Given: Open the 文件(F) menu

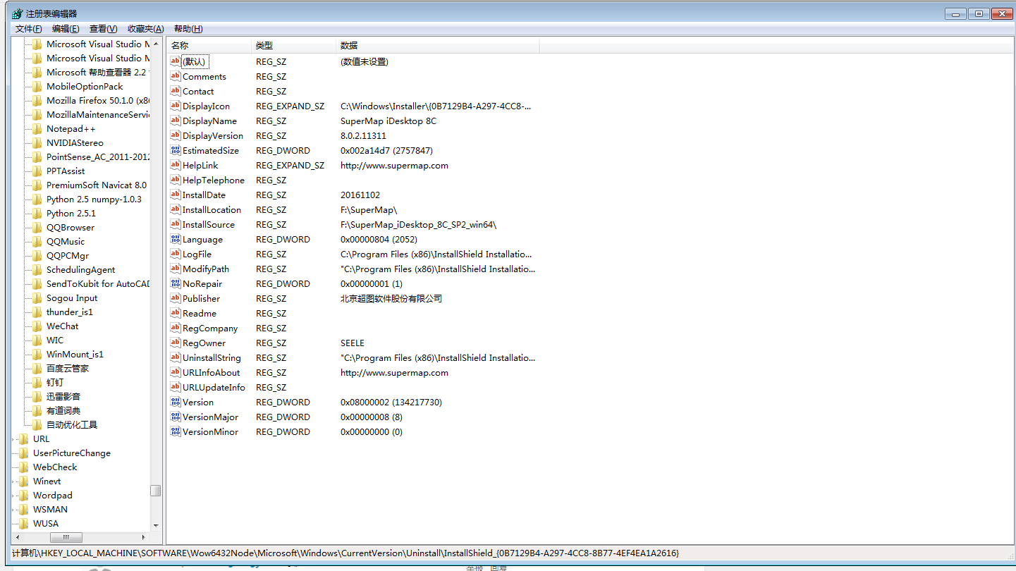Looking at the screenshot, I should (x=28, y=29).
